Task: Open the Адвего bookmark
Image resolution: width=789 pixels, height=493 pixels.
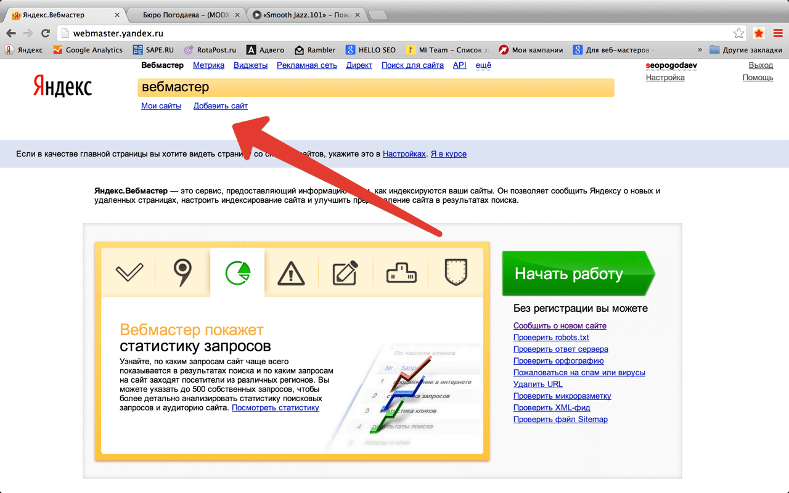Action: pyautogui.click(x=266, y=50)
